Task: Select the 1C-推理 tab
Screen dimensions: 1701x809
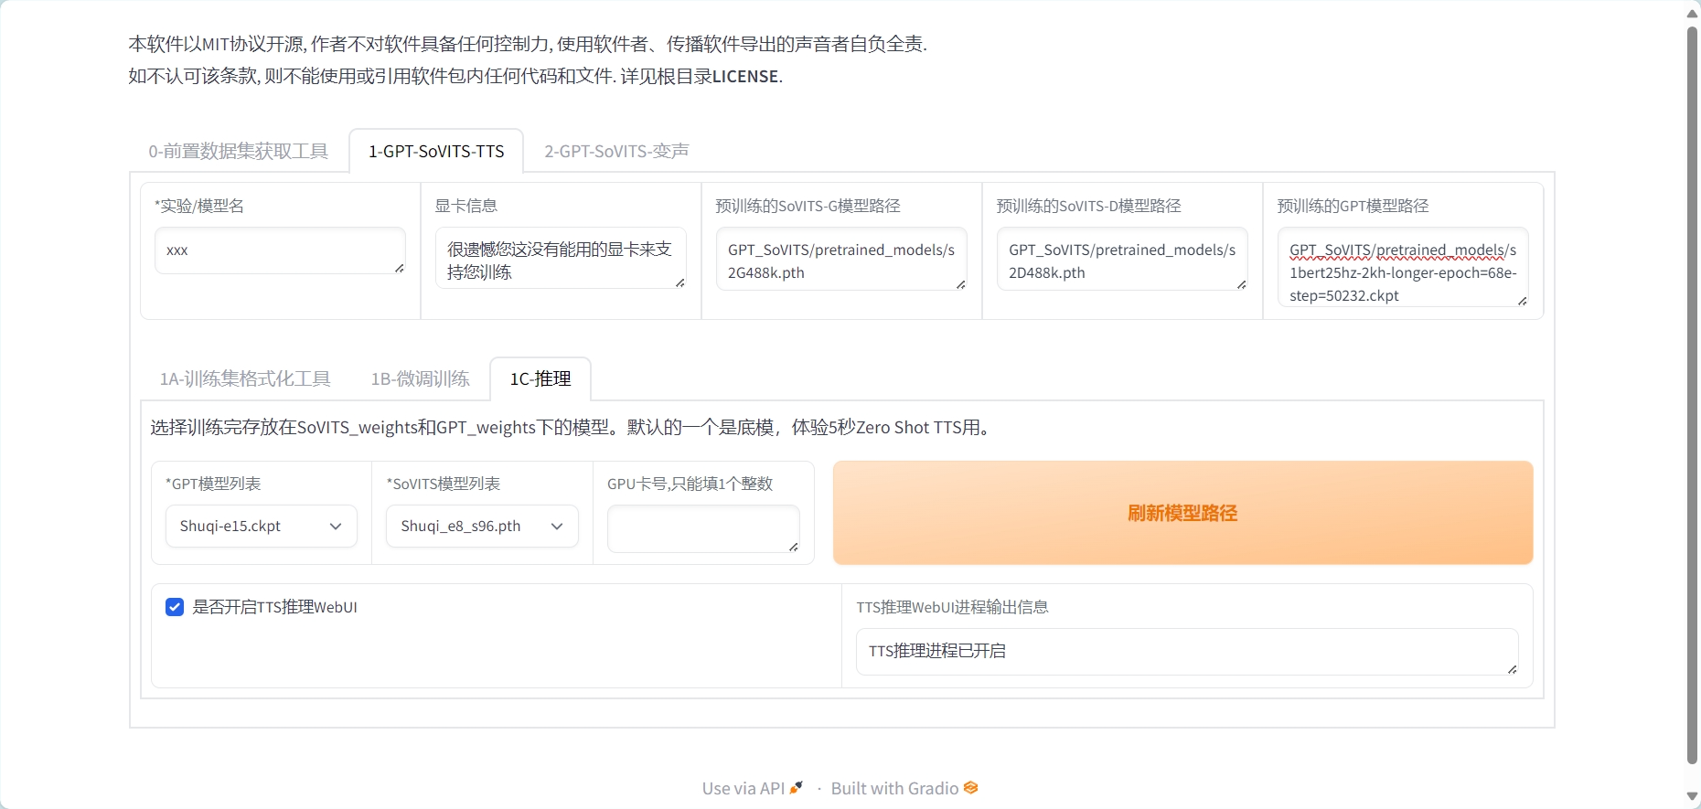Action: 540,378
